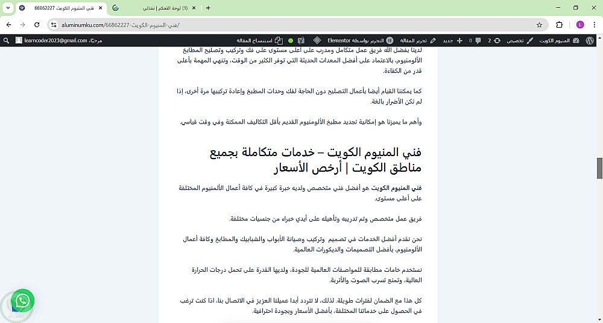Switch to the فني المنيوم الكويت 66862227 tab
This screenshot has height=323, width=603.
coord(62,8)
